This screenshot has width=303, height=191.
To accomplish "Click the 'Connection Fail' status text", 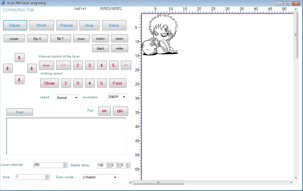I will 18,10.
